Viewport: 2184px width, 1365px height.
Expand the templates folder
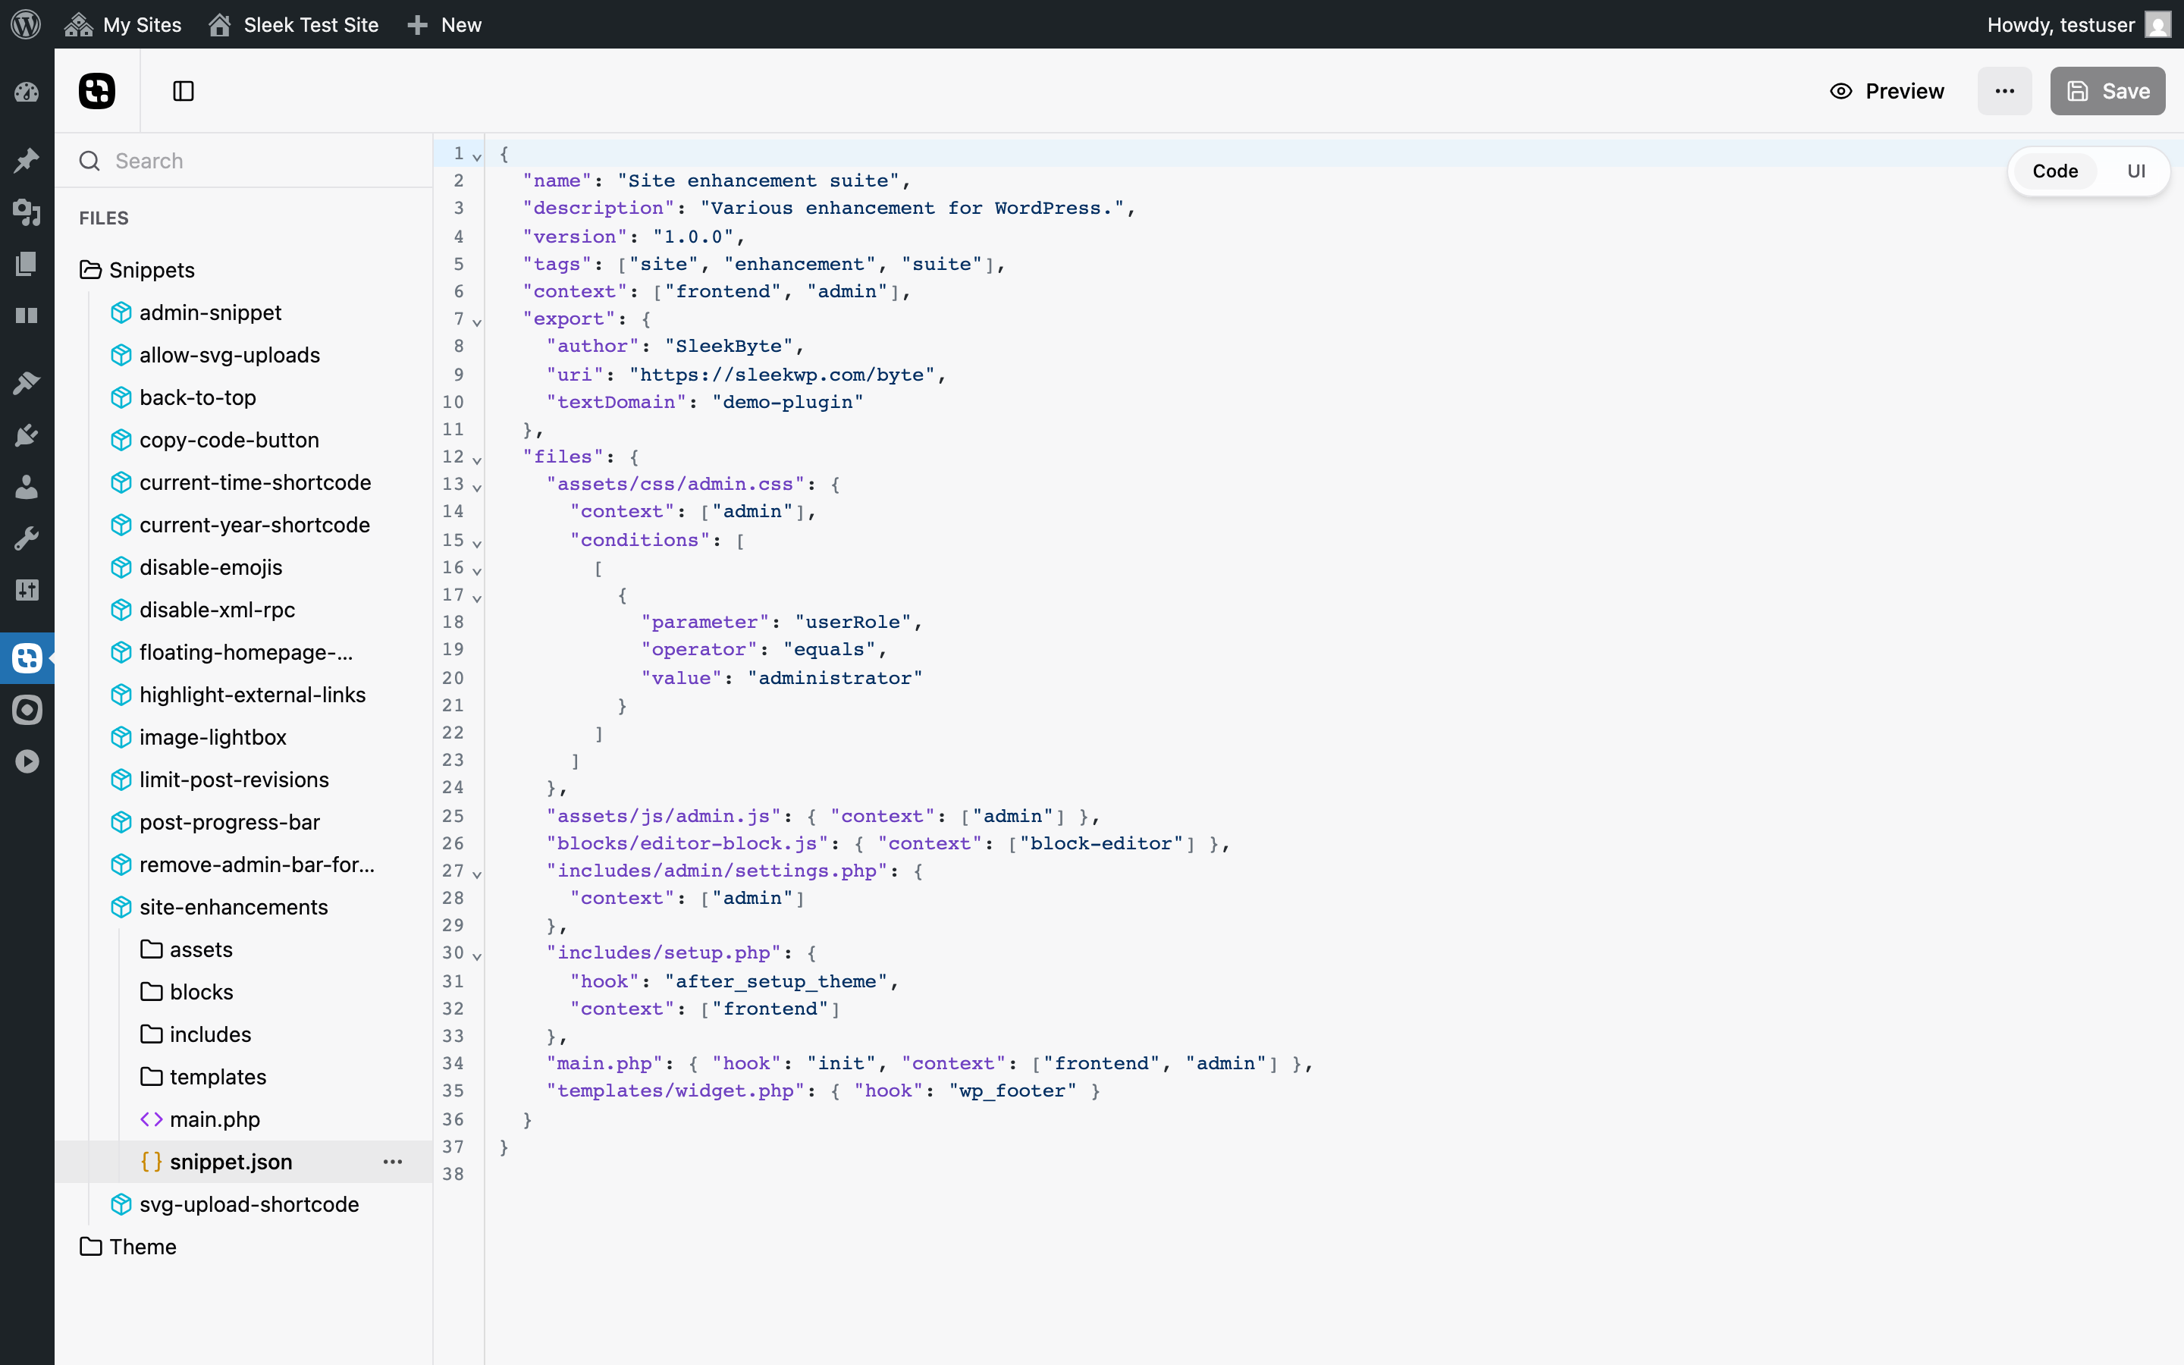coord(203,1076)
